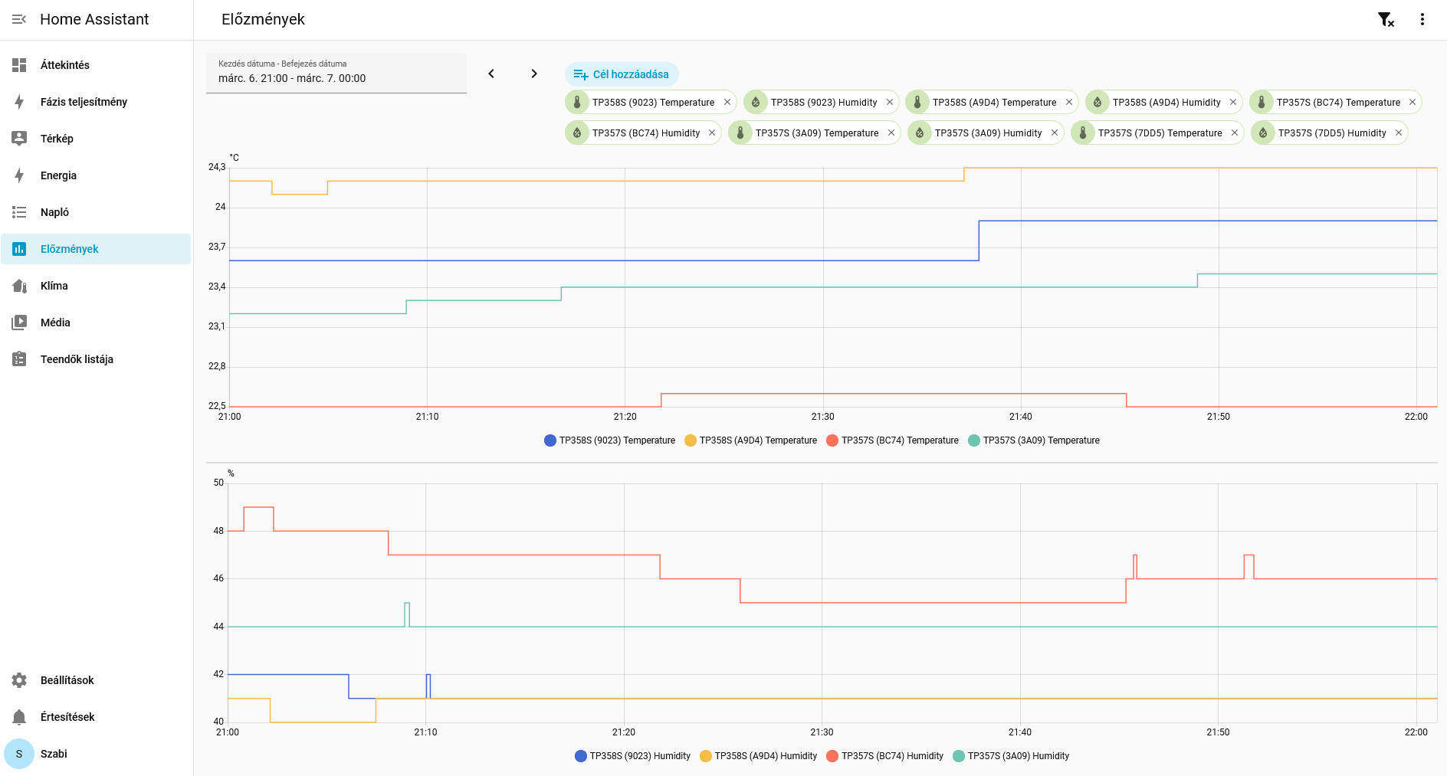Go to Klíma page
Screen dimensions: 1447x776
click(96, 286)
